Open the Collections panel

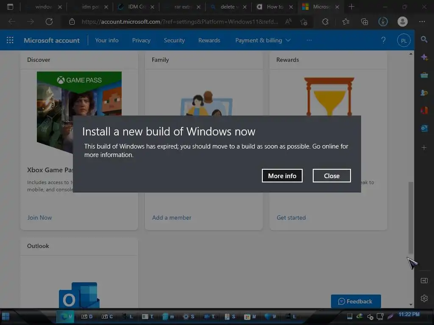click(364, 22)
